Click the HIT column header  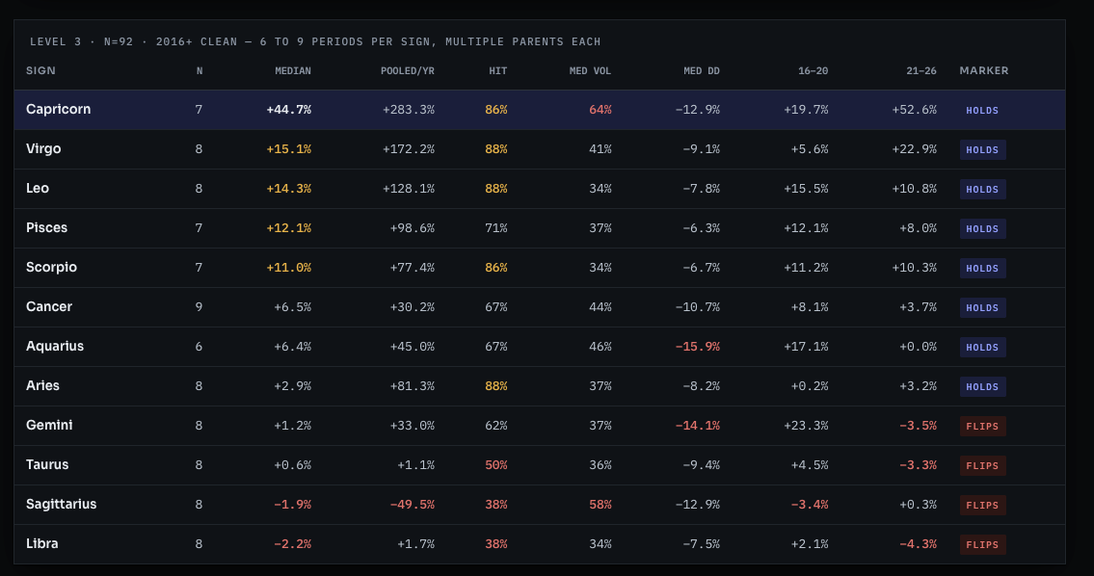[497, 70]
